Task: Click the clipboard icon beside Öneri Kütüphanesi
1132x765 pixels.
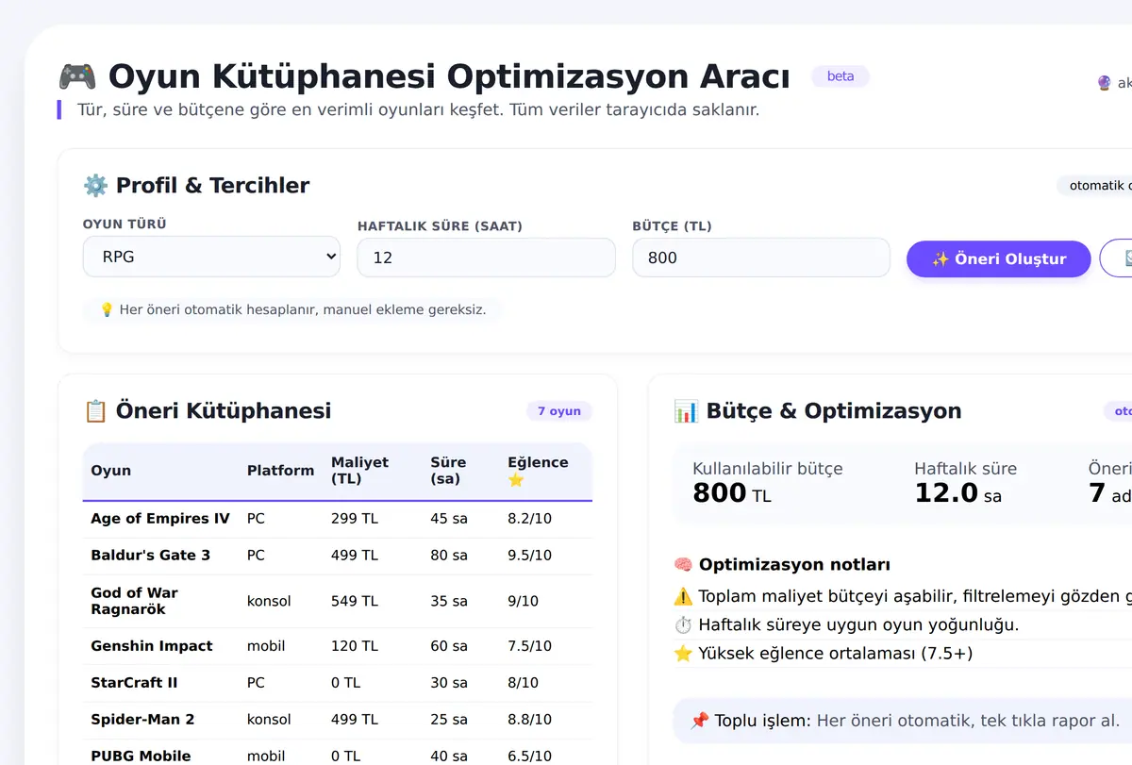Action: [x=95, y=411]
